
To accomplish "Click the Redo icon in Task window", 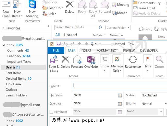I will pyautogui.click(x=73, y=44).
